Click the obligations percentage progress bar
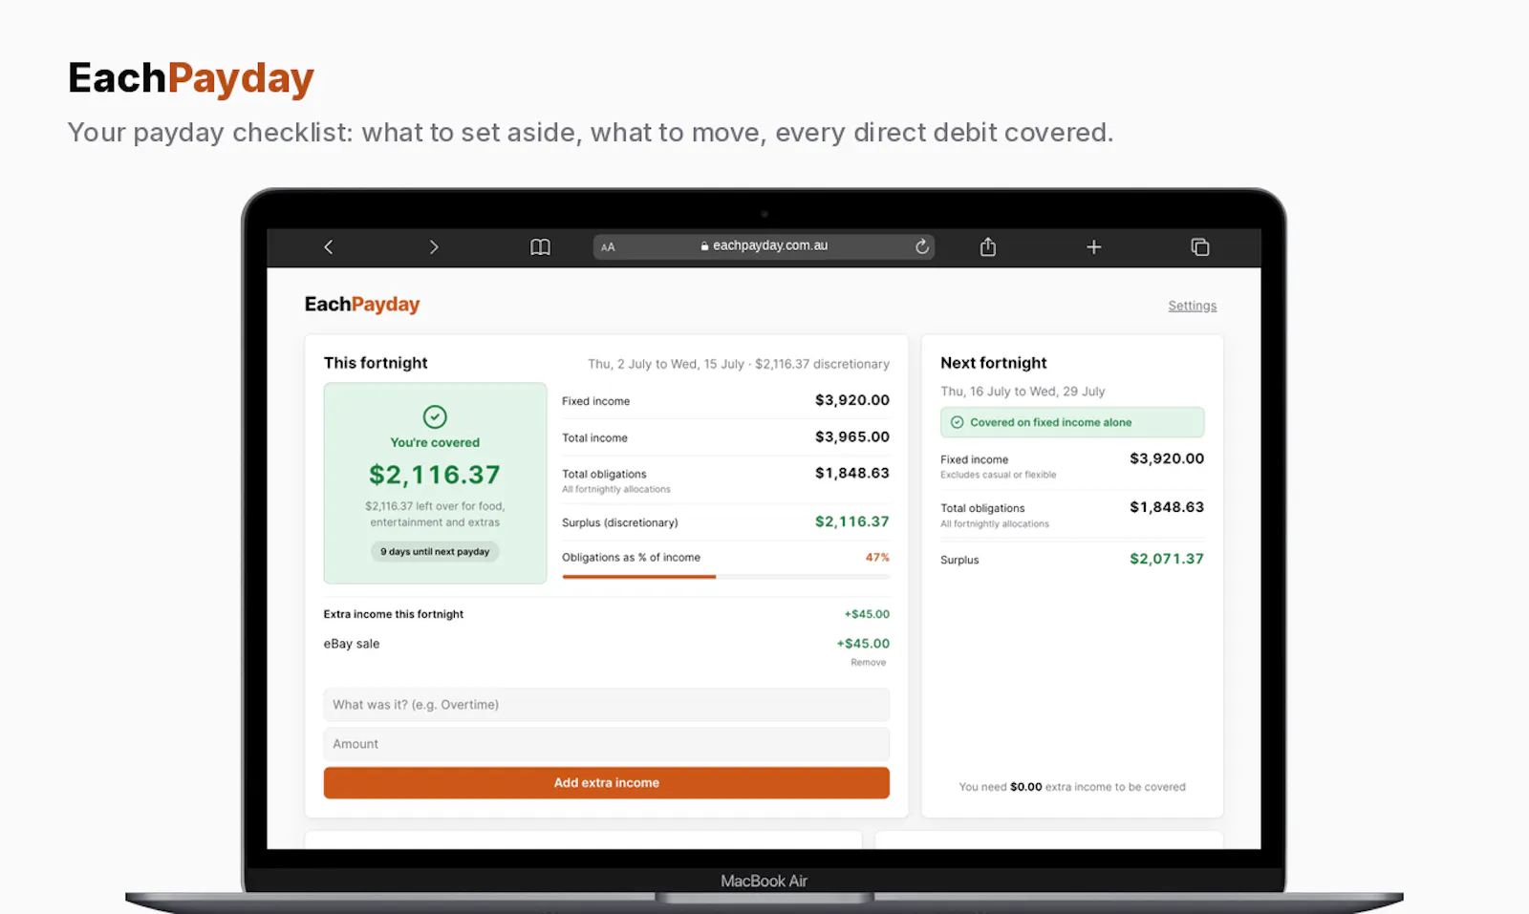Viewport: 1529px width, 914px height. tap(726, 576)
